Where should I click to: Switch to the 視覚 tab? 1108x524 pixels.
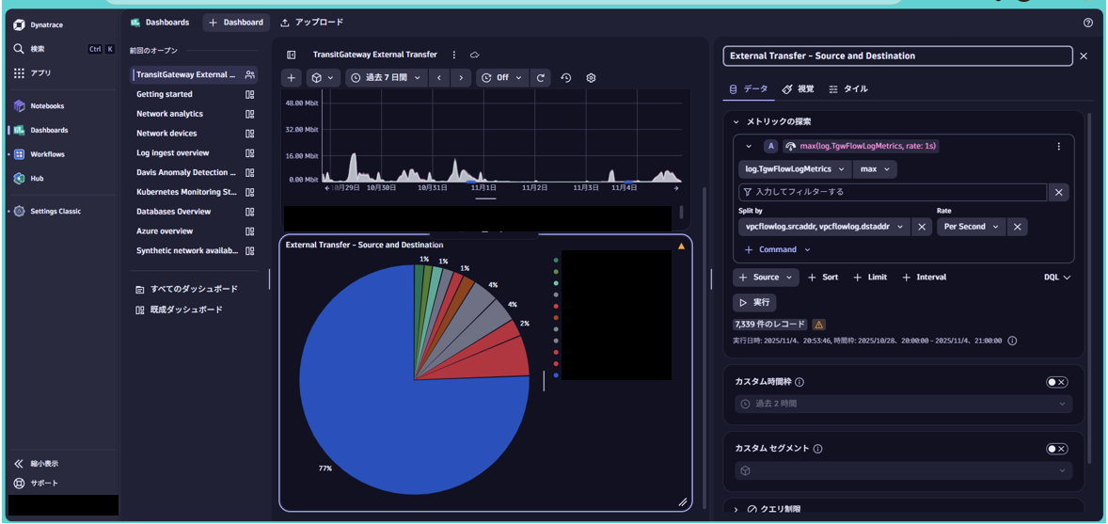798,89
